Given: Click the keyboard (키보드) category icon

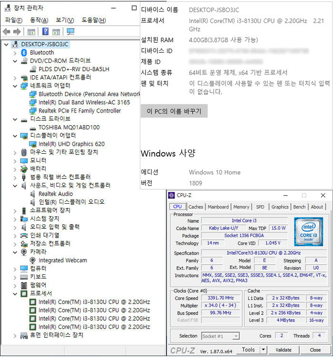Looking at the screenshot, I should click(24, 277).
